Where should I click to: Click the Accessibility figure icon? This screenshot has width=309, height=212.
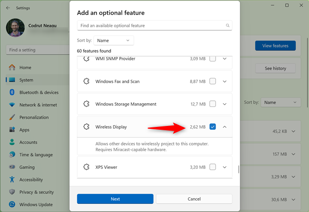(x=12, y=179)
